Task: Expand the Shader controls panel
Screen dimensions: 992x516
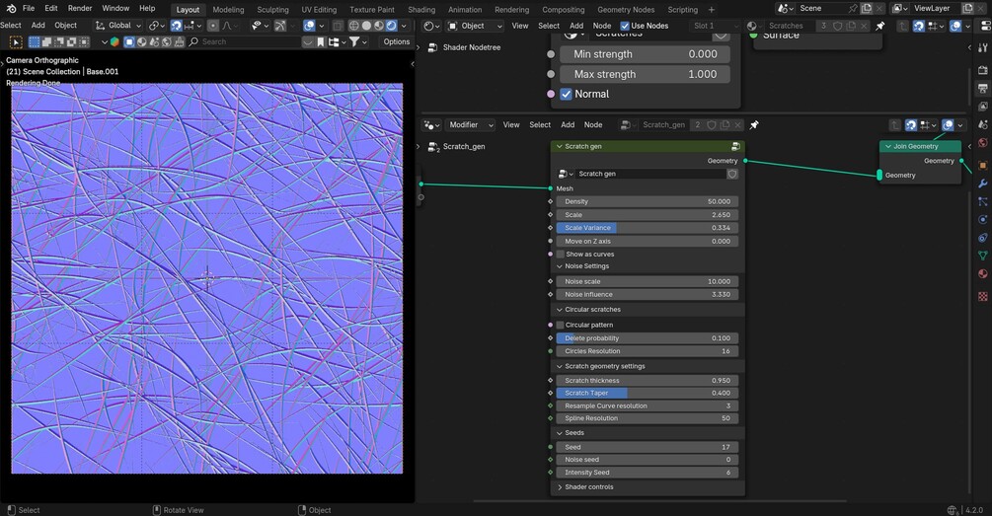Action: (588, 486)
